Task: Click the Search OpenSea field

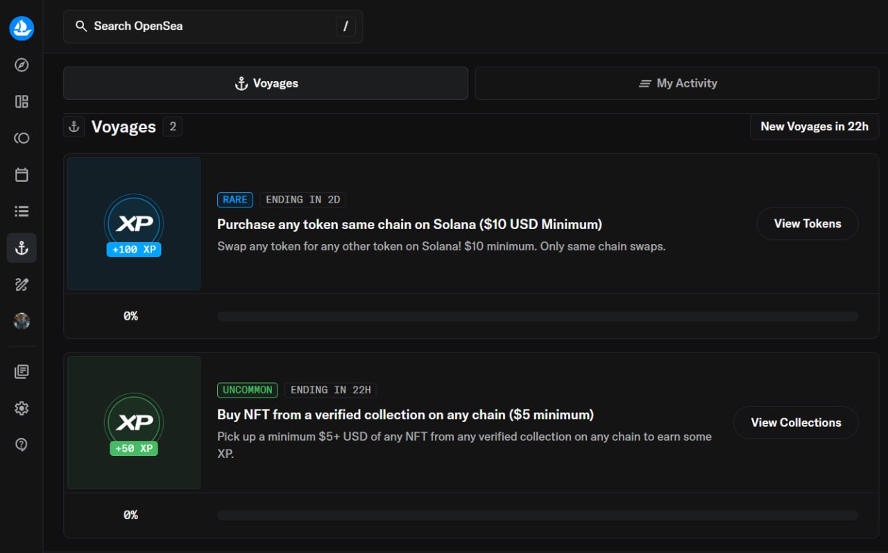Action: point(213,26)
